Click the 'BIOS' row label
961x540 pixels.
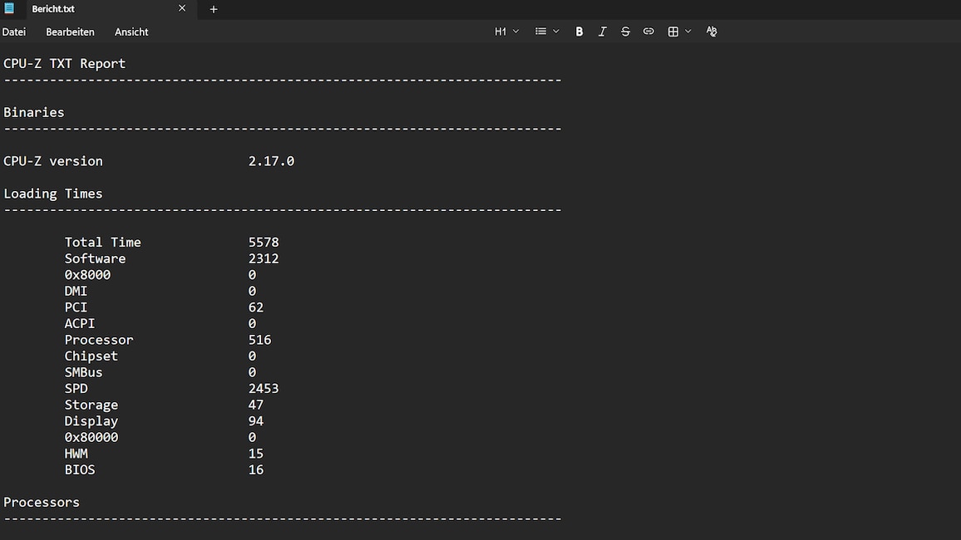click(x=80, y=470)
